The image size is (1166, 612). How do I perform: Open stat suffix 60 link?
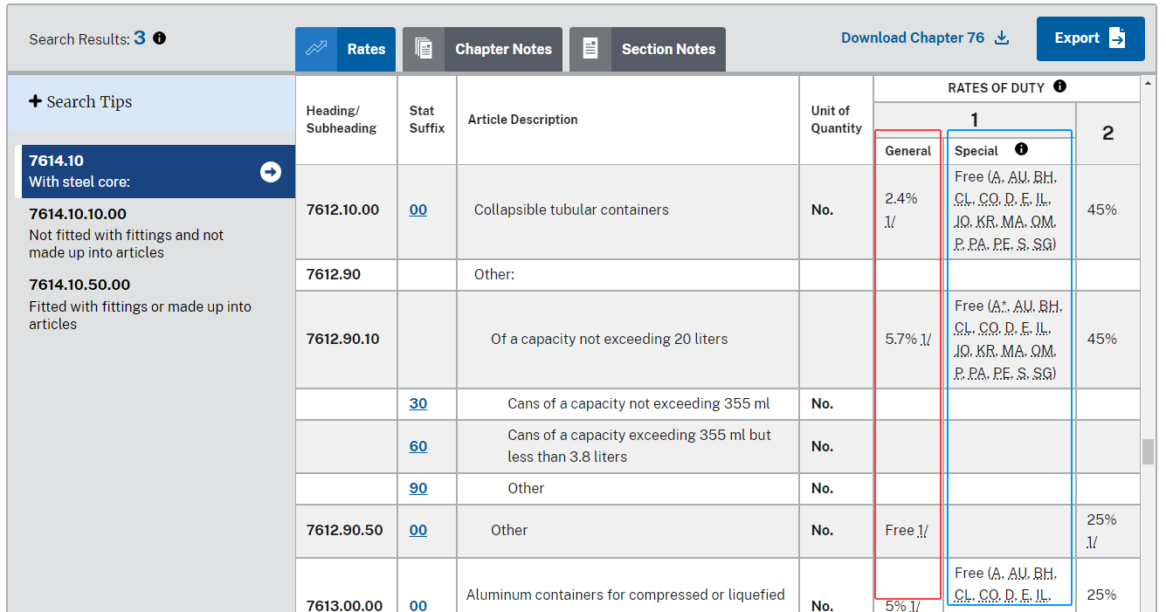tap(418, 447)
